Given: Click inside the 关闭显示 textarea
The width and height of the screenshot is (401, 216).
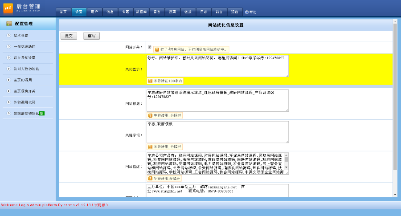Looking at the screenshot, I should tap(217, 66).
